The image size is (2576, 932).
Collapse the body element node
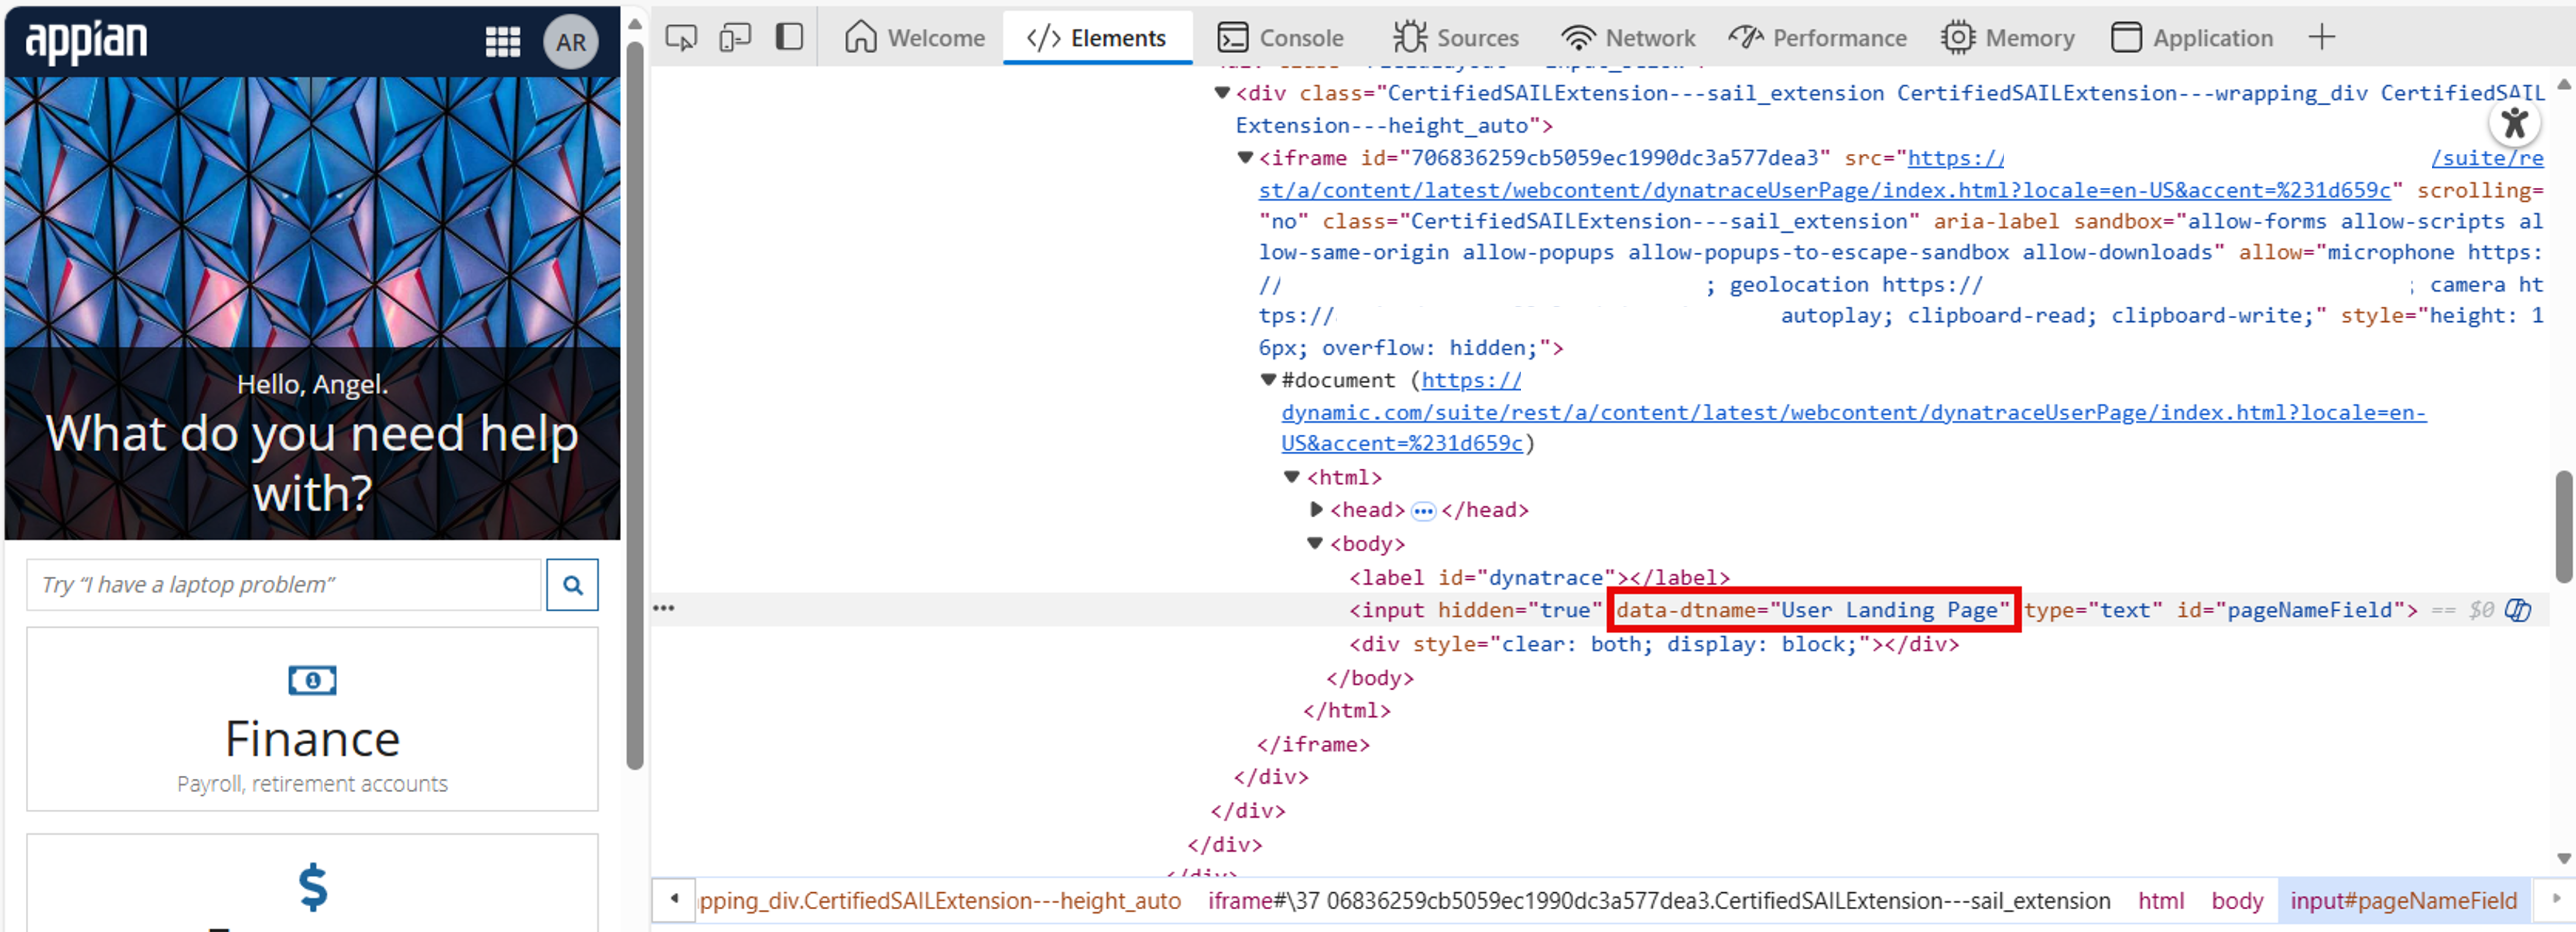[x=1315, y=544]
